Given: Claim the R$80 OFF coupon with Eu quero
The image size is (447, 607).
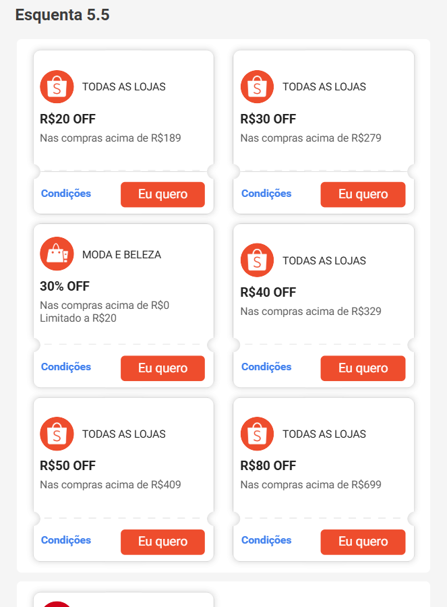Looking at the screenshot, I should [x=363, y=542].
